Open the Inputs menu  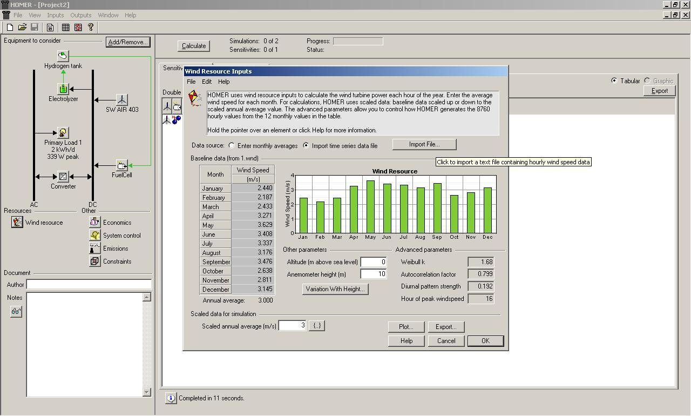click(x=55, y=15)
